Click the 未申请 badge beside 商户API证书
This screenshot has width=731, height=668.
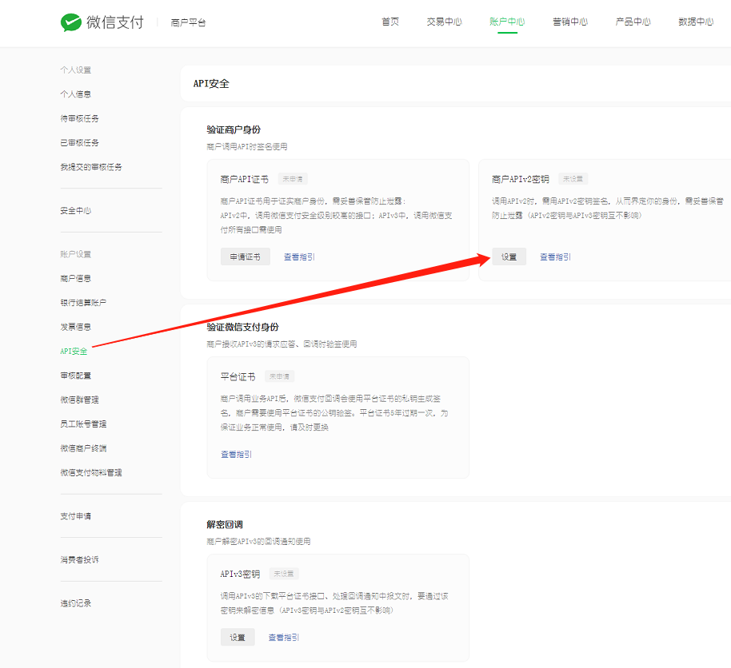click(x=293, y=179)
